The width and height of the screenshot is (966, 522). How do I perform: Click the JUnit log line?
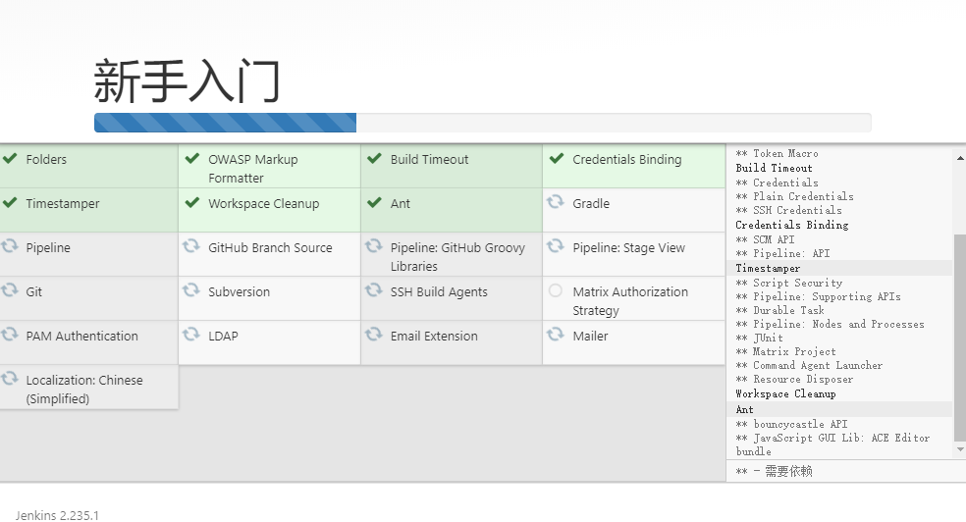click(759, 338)
